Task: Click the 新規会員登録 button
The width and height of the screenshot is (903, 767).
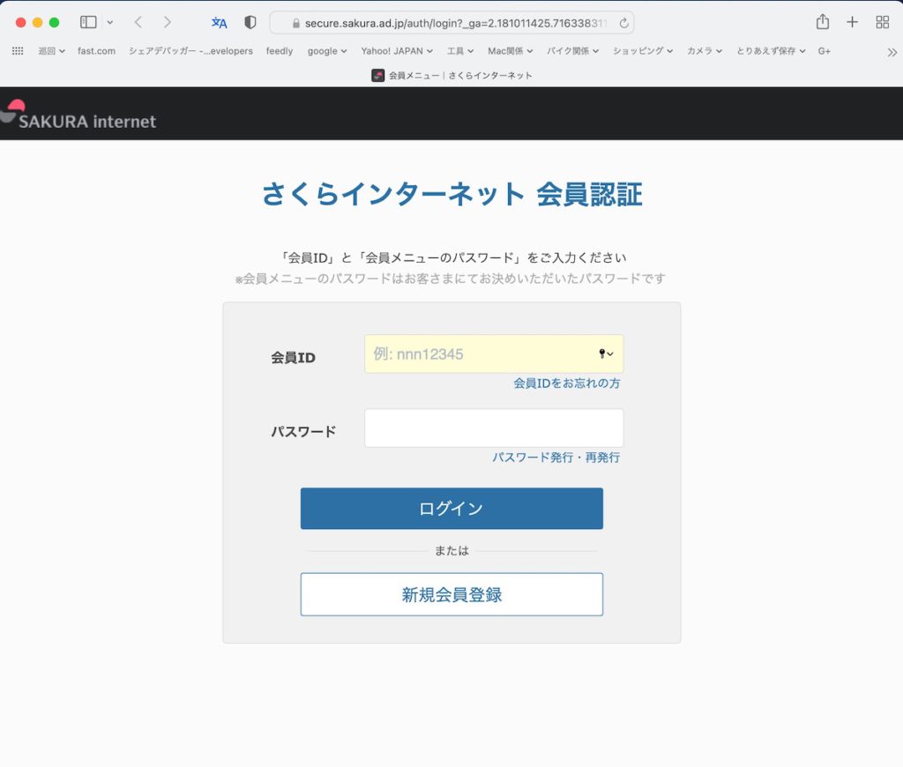Action: 451,594
